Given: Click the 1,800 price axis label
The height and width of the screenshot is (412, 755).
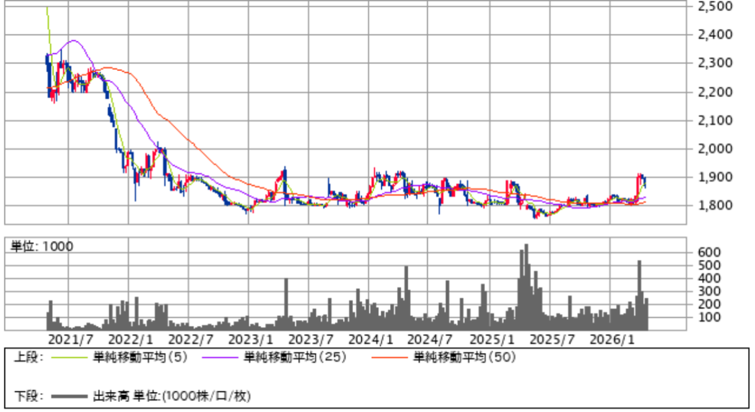Looking at the screenshot, I should (x=715, y=206).
